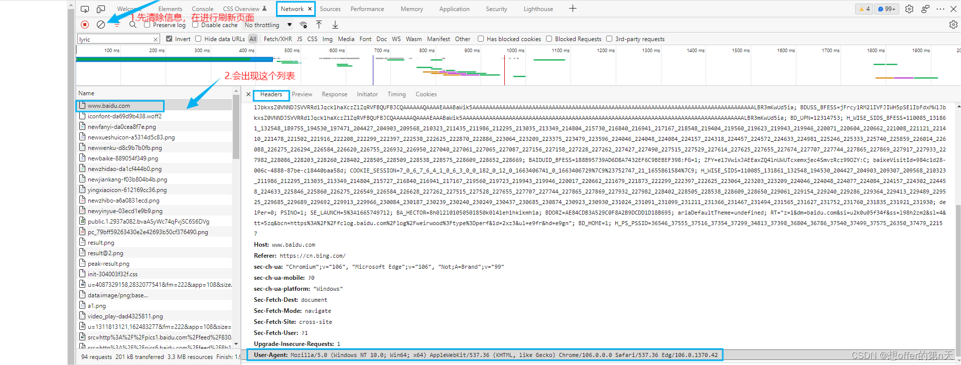Viewport: 961px width, 365px height.
Task: Close the request details pane
Action: point(248,94)
